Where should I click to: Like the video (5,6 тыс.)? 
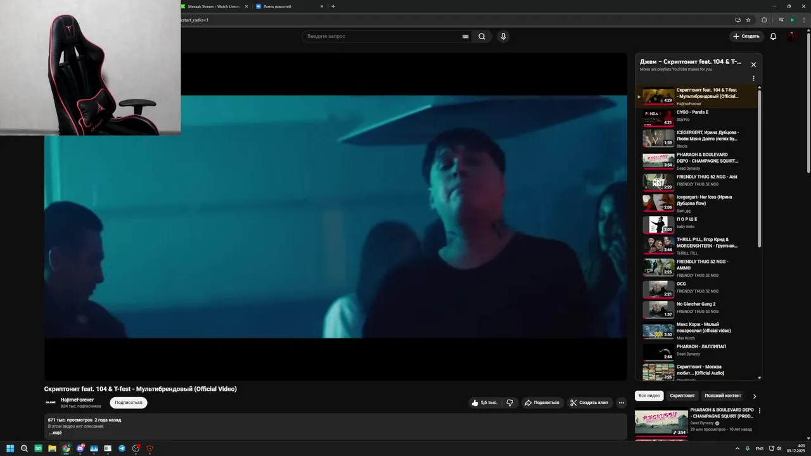point(485,403)
